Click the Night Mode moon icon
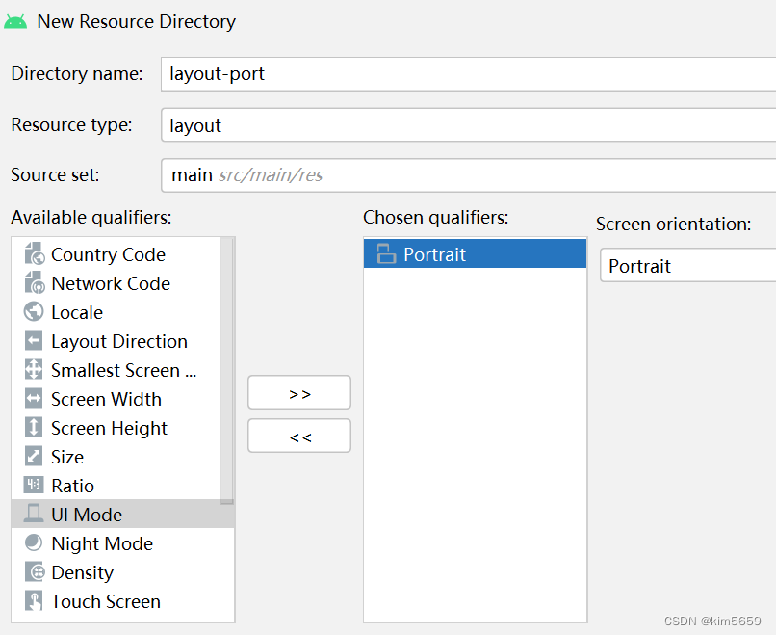 pos(34,542)
